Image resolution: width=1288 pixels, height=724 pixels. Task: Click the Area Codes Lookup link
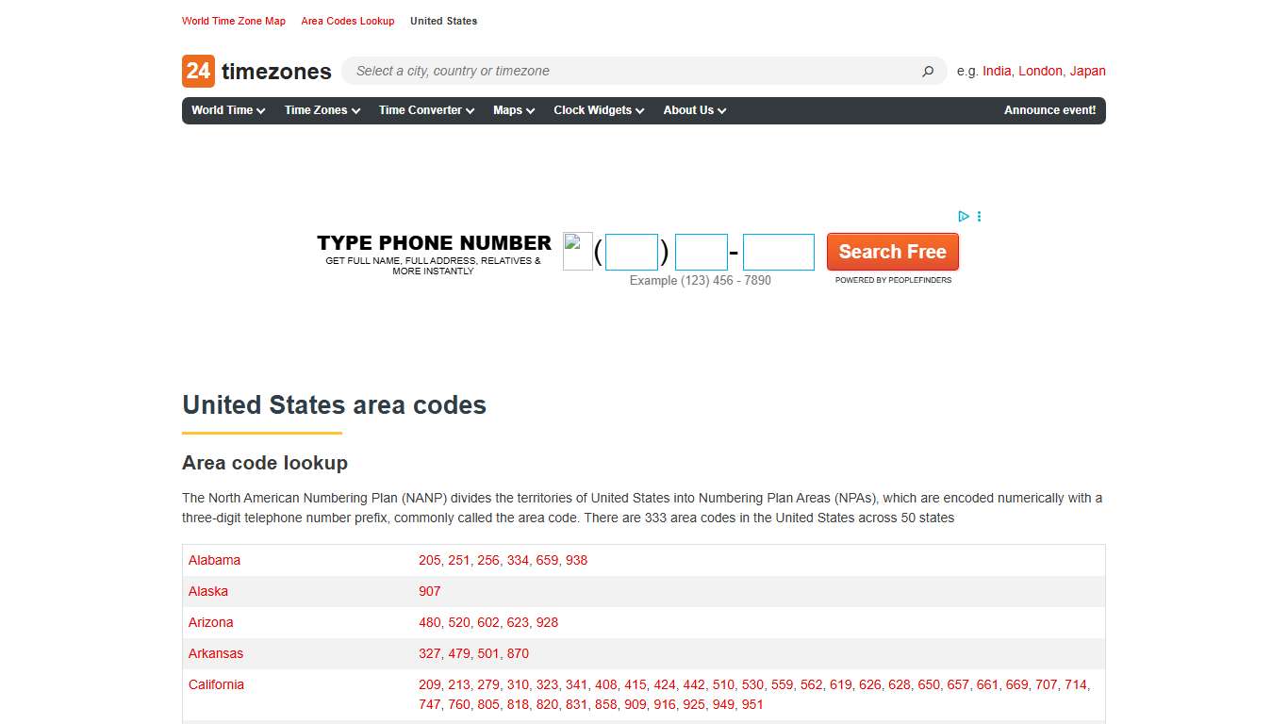pyautogui.click(x=348, y=21)
